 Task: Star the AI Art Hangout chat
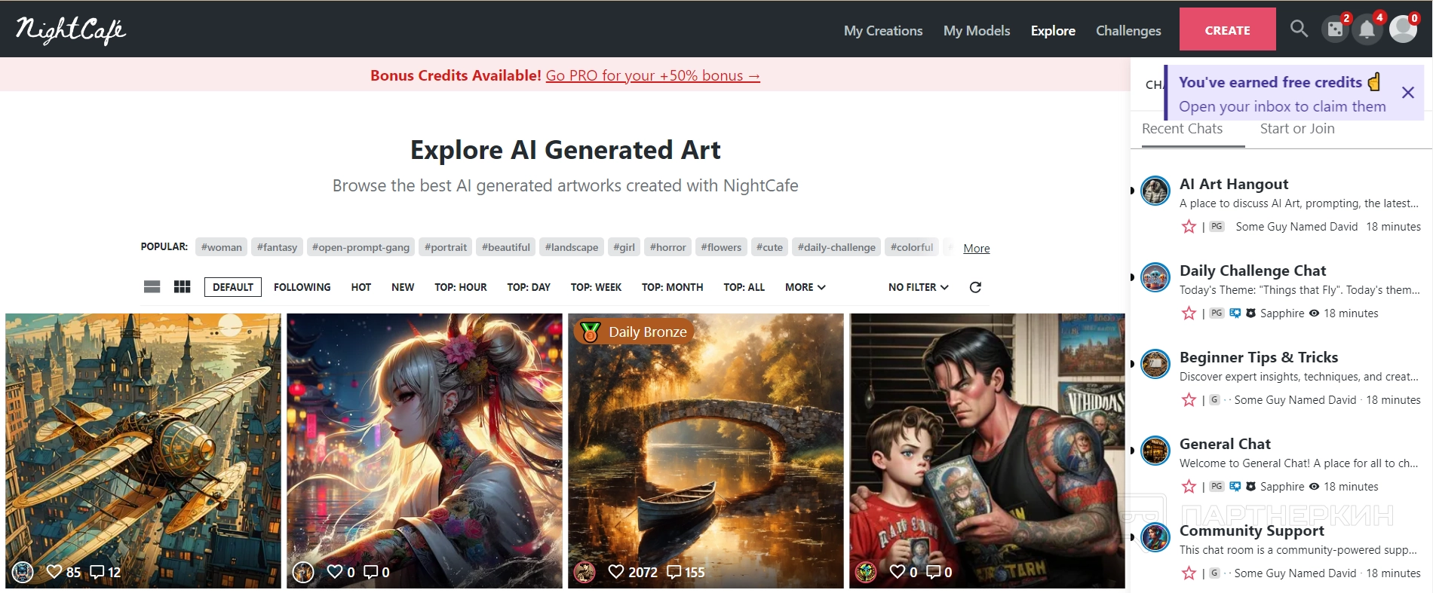tap(1189, 227)
